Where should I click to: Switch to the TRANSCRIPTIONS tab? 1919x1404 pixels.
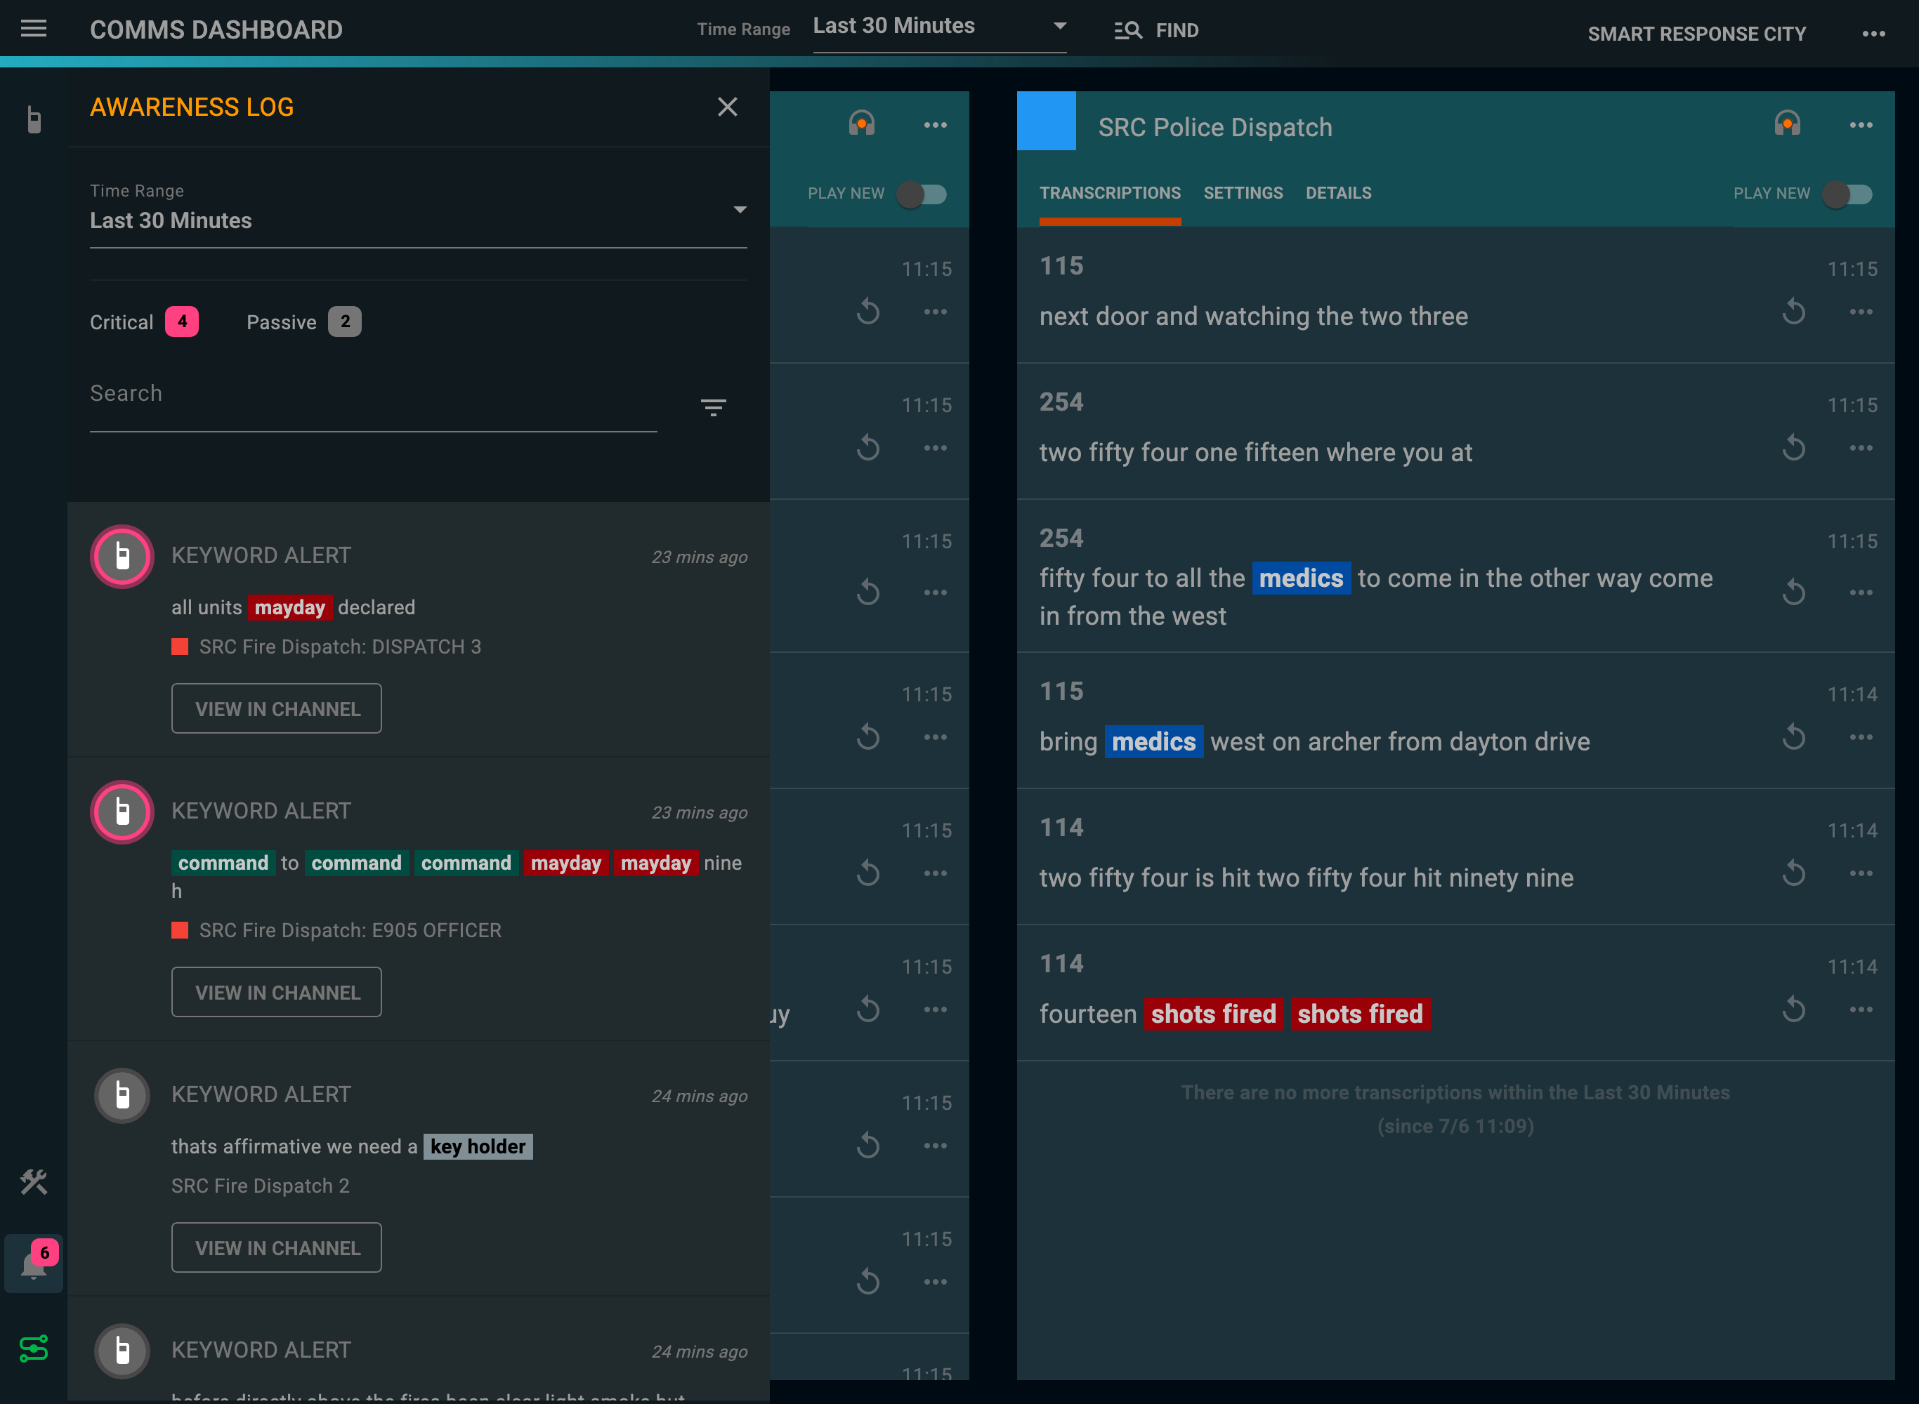click(x=1110, y=193)
